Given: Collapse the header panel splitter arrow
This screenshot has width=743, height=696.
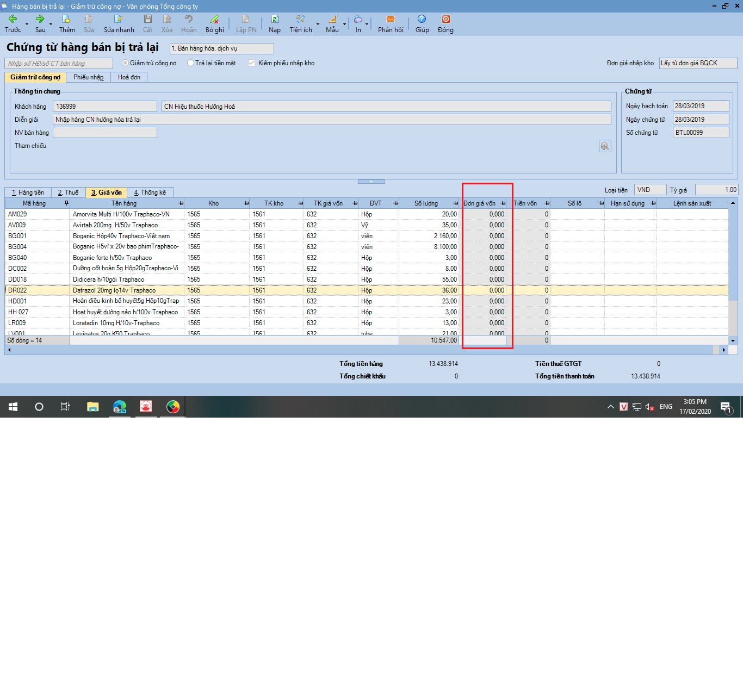Looking at the screenshot, I should pyautogui.click(x=371, y=181).
